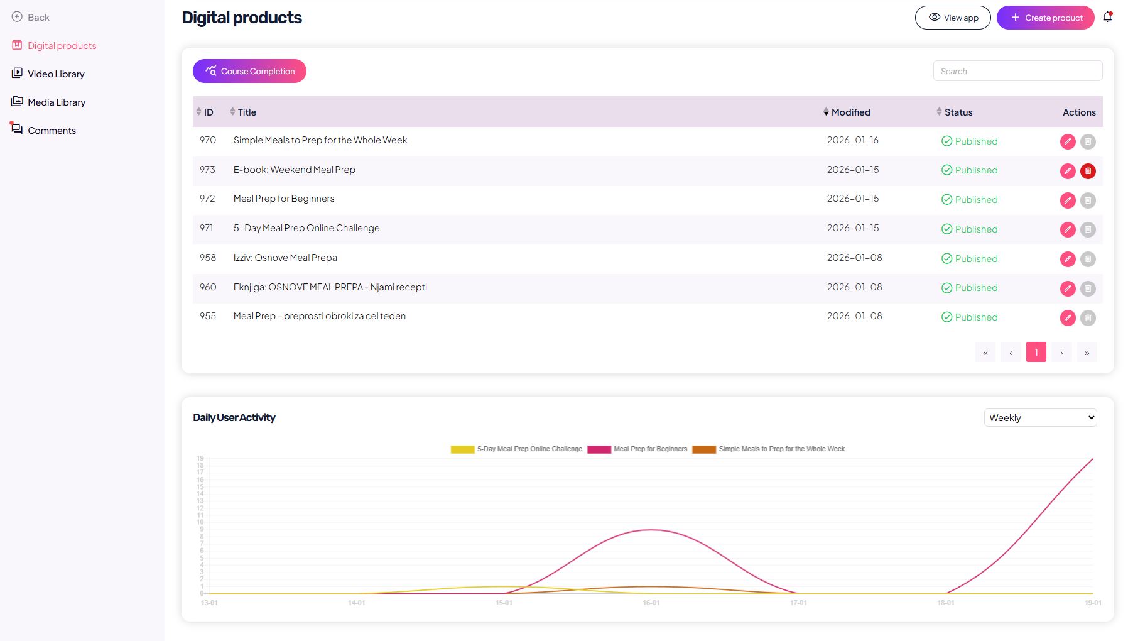Image resolution: width=1128 pixels, height=641 pixels.
Task: Delete the Eknjiga: OSNOVE MEAL PREPA product
Action: 1088,288
